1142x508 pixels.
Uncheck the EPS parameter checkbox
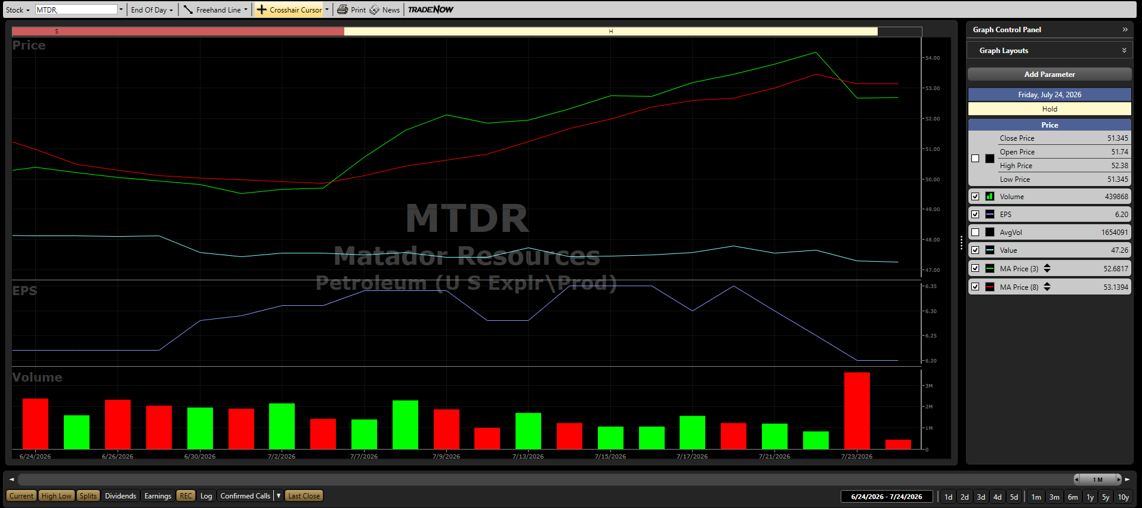pyautogui.click(x=975, y=214)
